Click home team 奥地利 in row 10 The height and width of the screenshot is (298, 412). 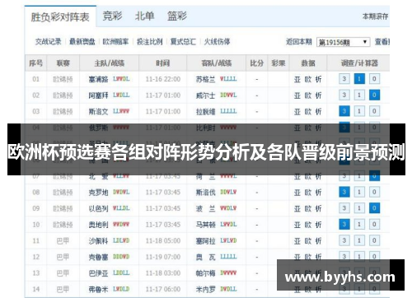click(x=98, y=225)
